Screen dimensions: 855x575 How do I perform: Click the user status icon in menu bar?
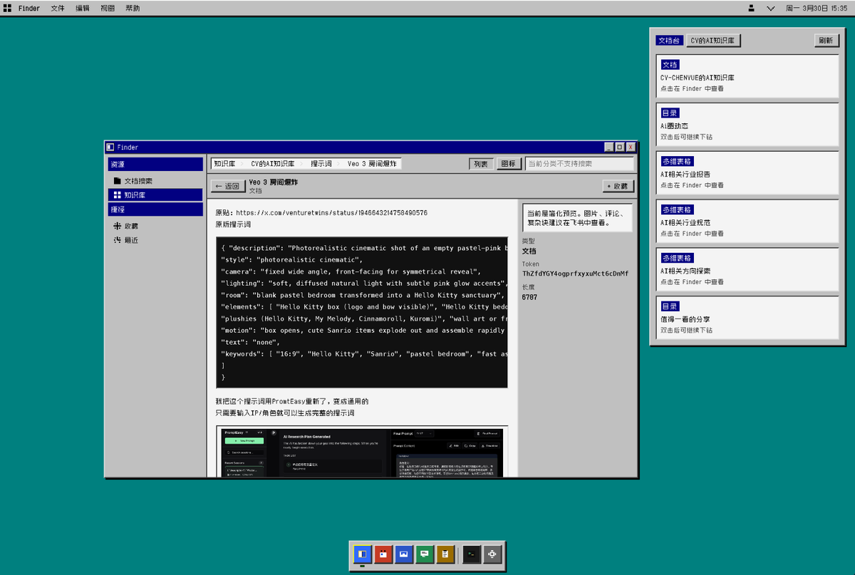click(751, 8)
